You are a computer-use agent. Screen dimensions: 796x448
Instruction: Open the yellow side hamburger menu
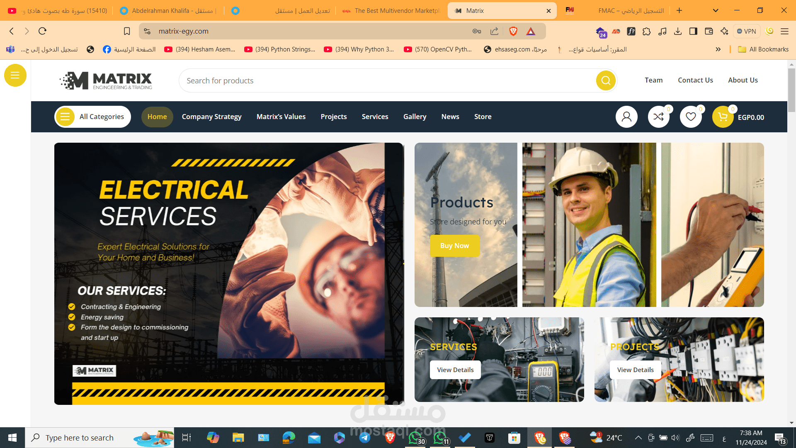(15, 75)
